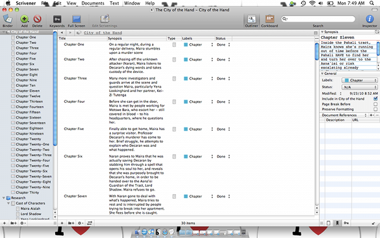
Task: Switch to Outliner view in the toolbar
Action: pyautogui.click(x=251, y=19)
